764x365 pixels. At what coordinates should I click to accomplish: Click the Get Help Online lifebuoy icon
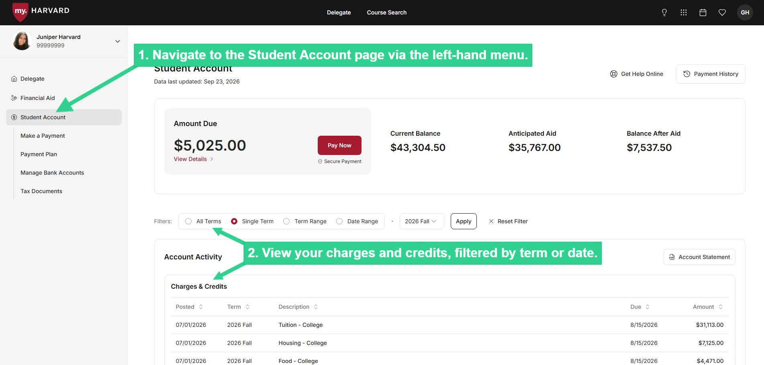point(614,74)
